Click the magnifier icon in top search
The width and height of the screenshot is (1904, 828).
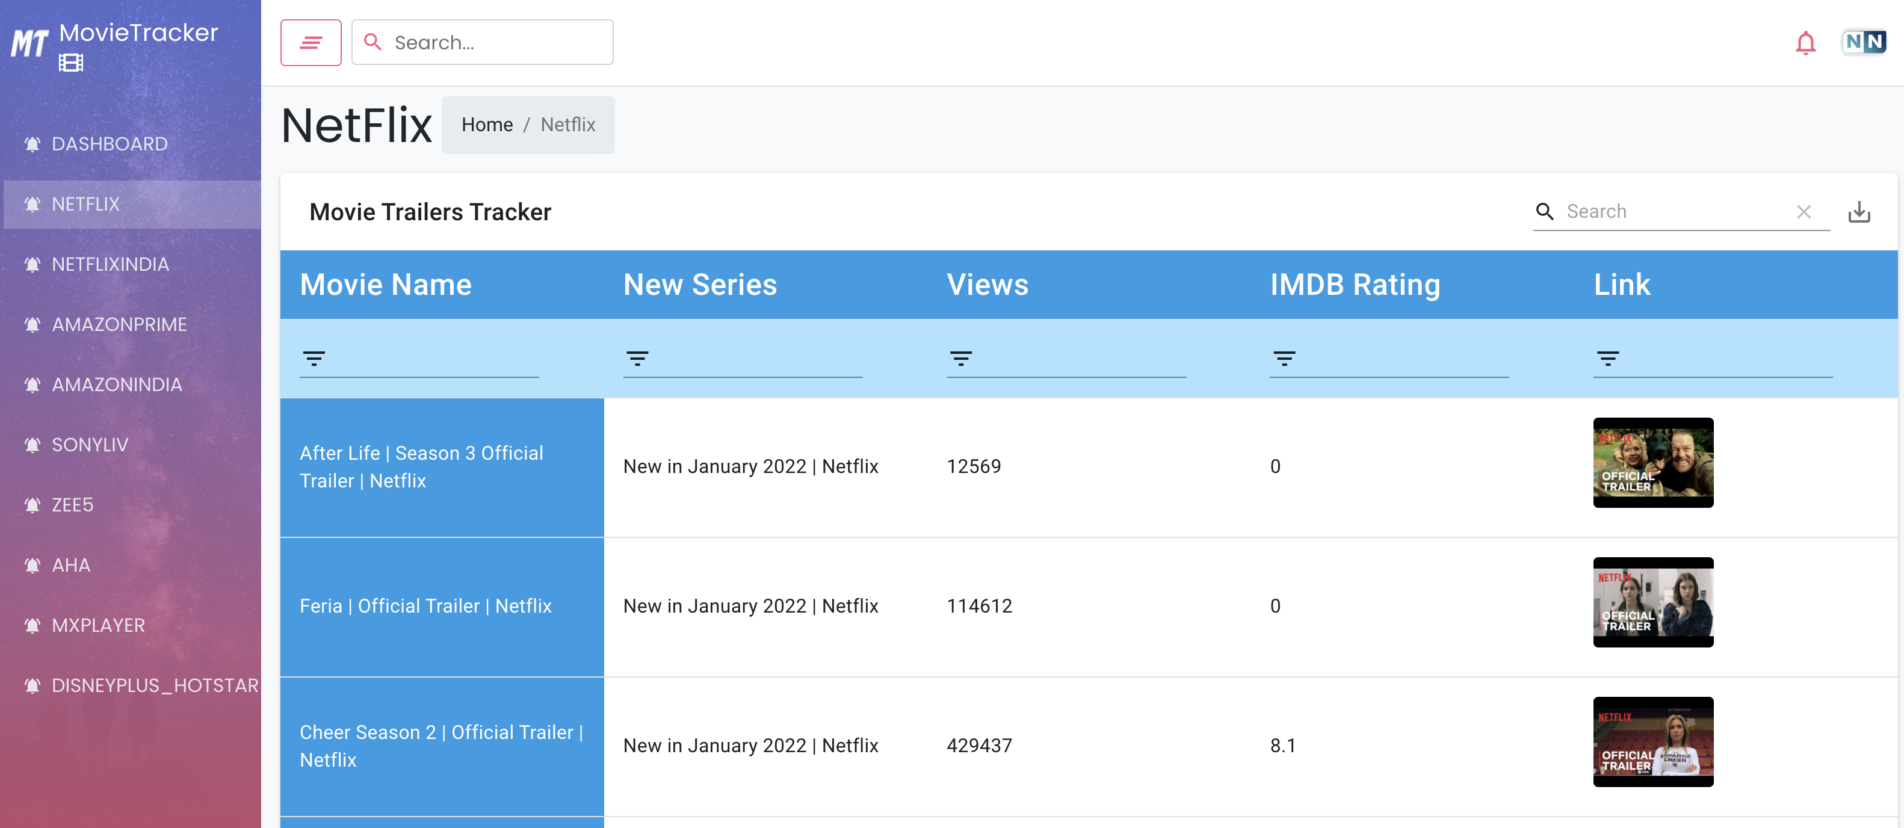[373, 42]
